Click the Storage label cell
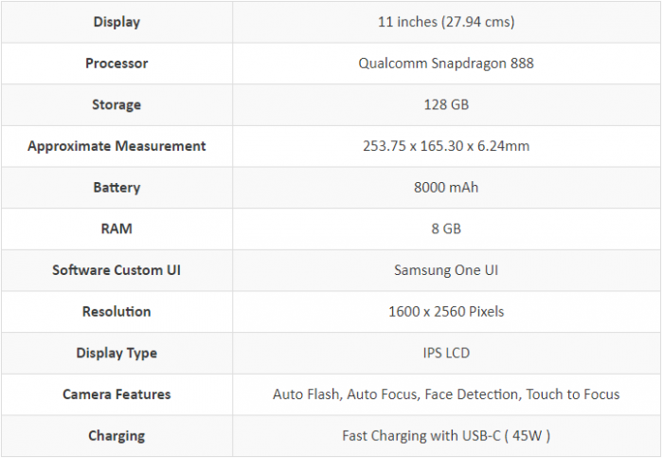 pyautogui.click(x=116, y=104)
